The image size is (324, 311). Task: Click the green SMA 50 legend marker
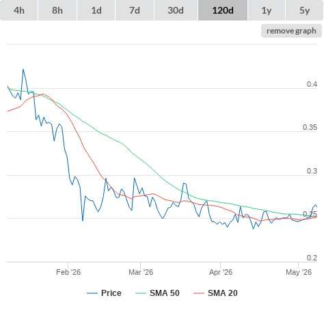(141, 293)
